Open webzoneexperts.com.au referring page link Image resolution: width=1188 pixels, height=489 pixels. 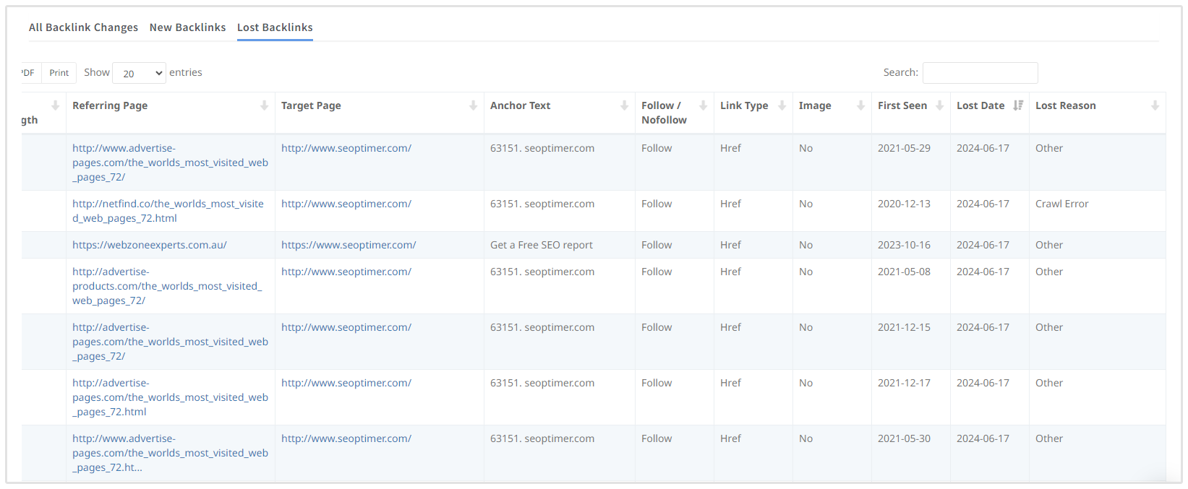[x=150, y=245]
